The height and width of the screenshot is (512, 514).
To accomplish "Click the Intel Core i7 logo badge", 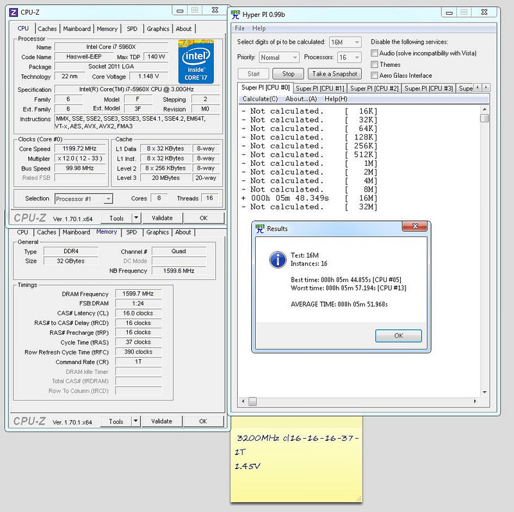I will 196,62.
